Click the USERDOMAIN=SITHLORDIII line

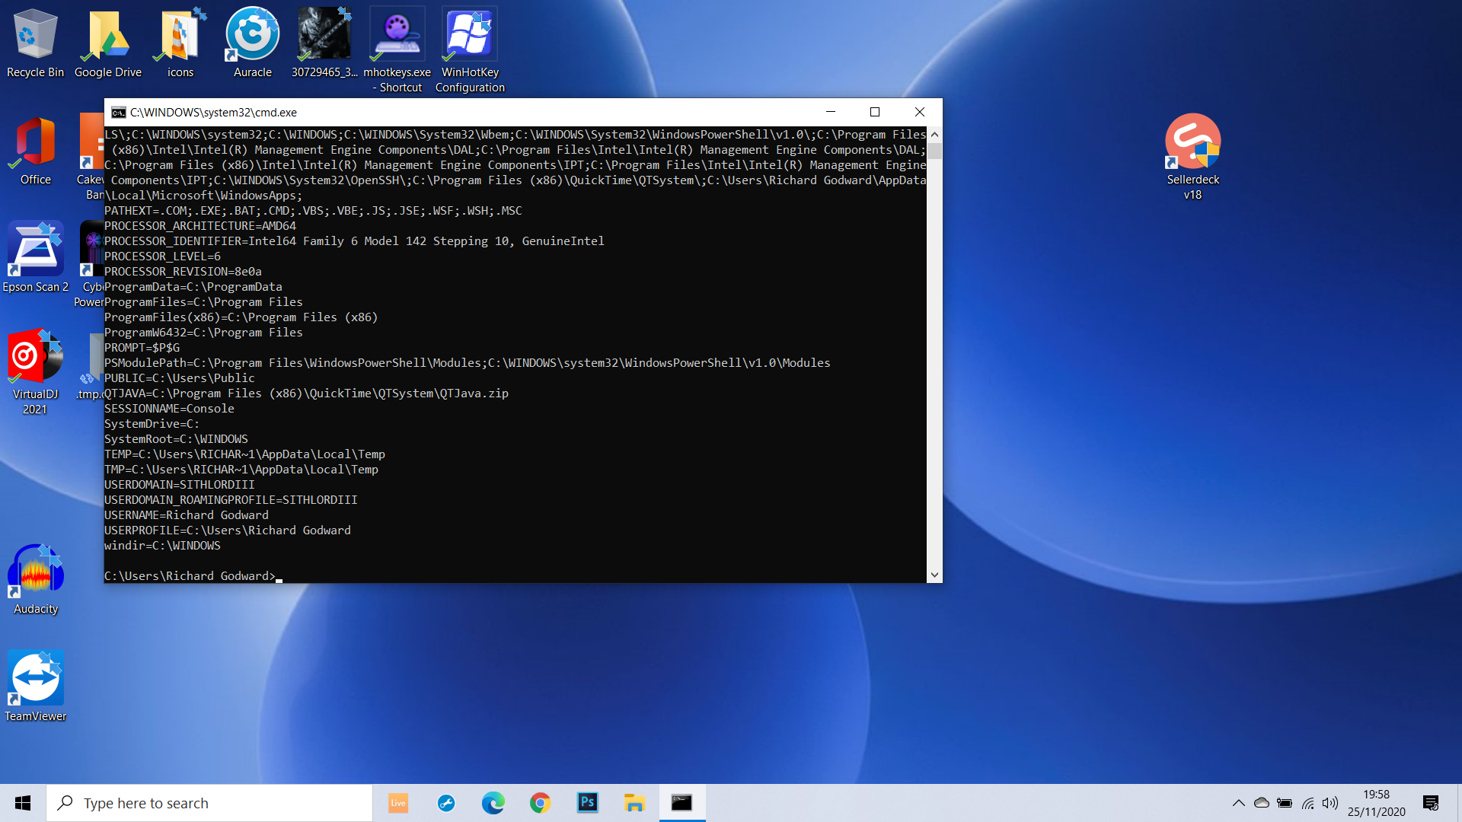pyautogui.click(x=180, y=485)
